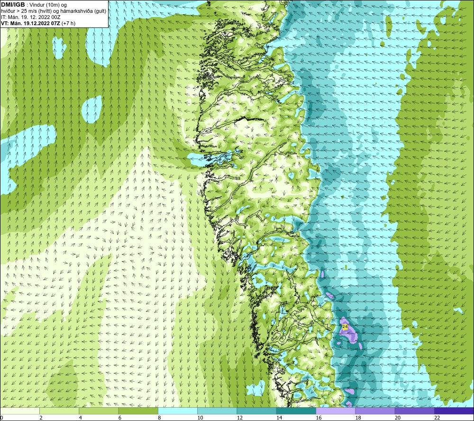
Task: Select the legend swatch between 18 and 20
Action: (x=375, y=411)
